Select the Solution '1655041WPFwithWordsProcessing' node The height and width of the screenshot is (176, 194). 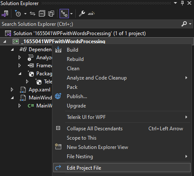click(x=79, y=33)
